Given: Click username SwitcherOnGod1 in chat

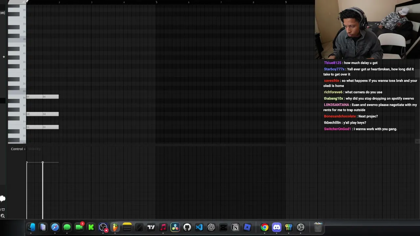Looking at the screenshot, I should pyautogui.click(x=337, y=129).
